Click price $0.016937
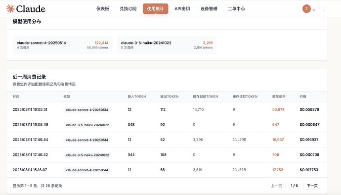Screen dimensions: 341x195 coord(309,140)
